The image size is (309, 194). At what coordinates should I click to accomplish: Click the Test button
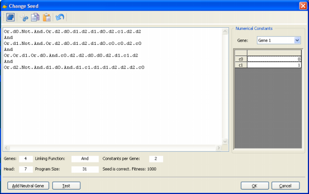66,186
